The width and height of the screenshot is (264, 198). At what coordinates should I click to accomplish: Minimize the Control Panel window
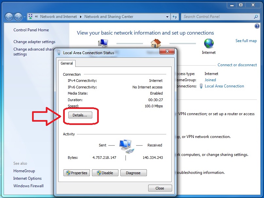232,5
